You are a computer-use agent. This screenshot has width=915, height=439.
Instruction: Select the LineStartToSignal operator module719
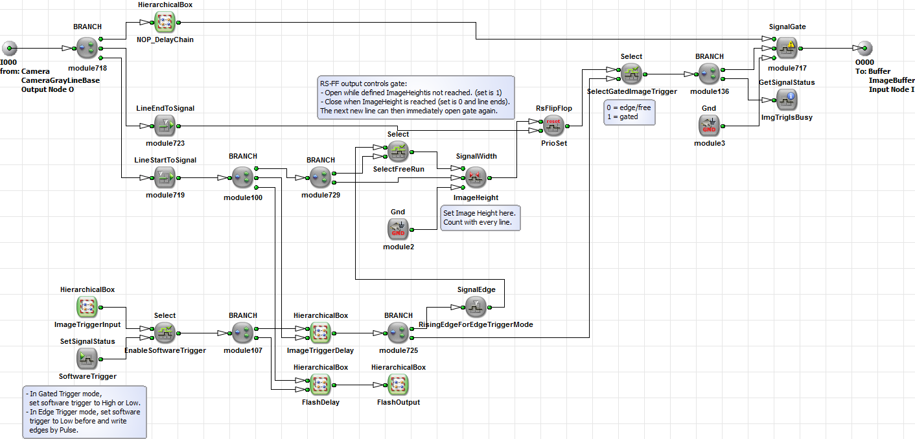coord(165,177)
